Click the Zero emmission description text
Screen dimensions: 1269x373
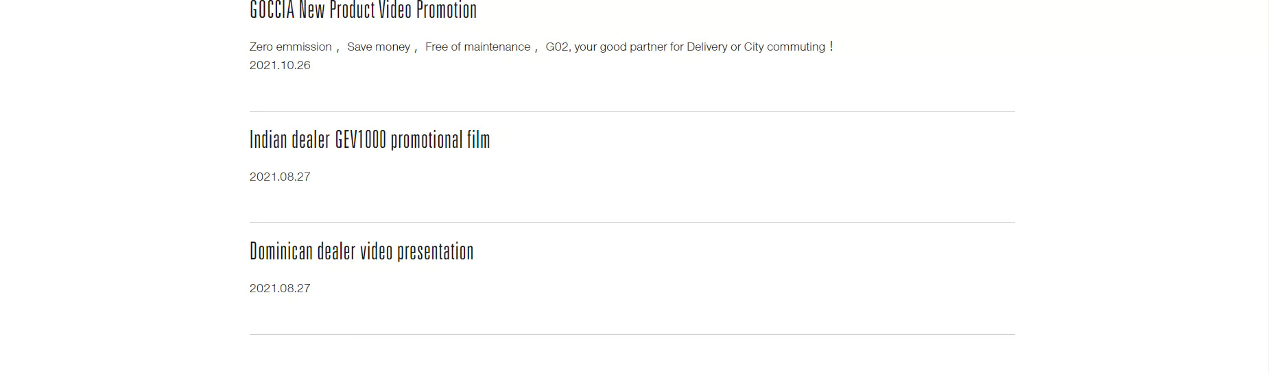(x=541, y=47)
